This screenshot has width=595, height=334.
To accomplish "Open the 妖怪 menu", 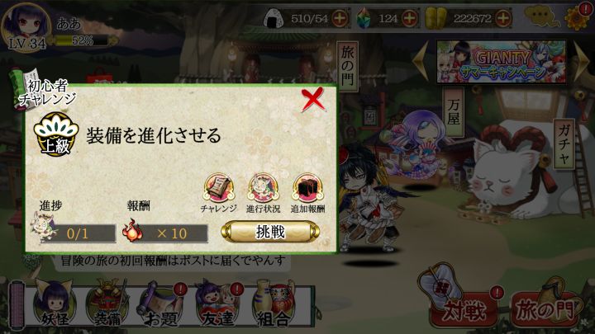I will click(x=54, y=304).
